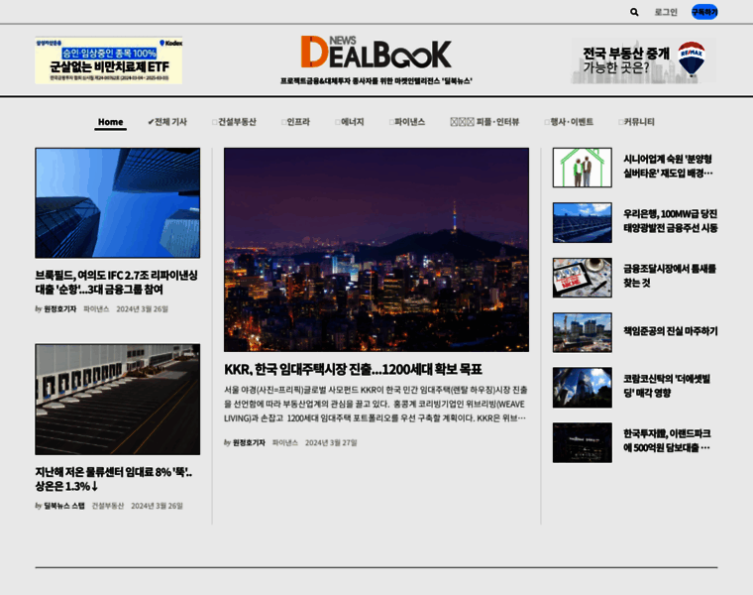Screen dimensions: 753x595
Task: Select the Home menu tab
Action: point(110,122)
